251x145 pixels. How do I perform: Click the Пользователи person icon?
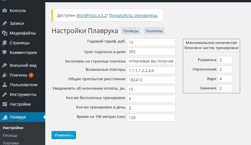coord(5,85)
